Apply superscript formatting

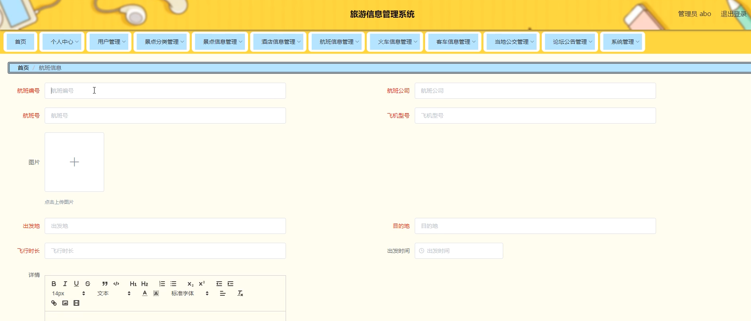pos(202,284)
